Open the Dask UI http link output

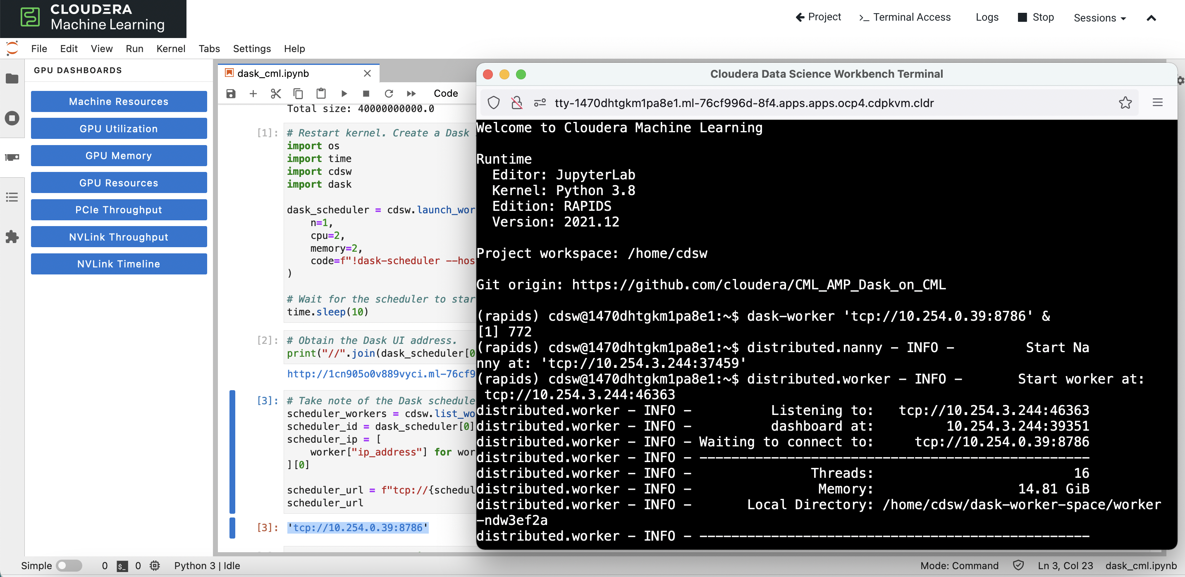coord(380,374)
